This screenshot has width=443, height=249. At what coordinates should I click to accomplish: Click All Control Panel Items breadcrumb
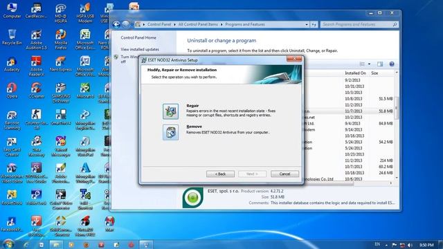click(198, 25)
